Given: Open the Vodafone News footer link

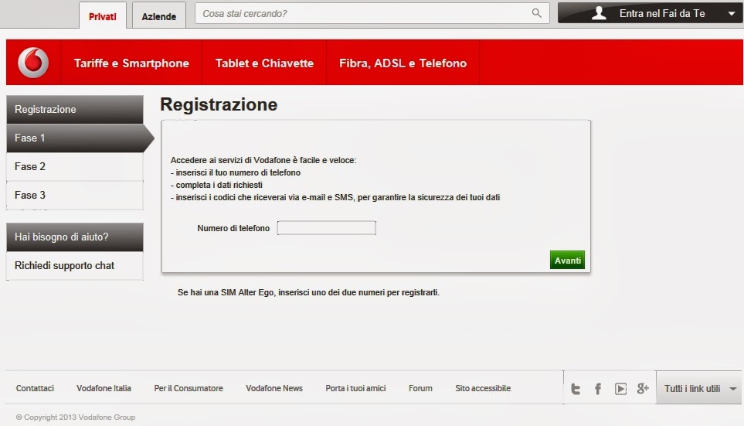Looking at the screenshot, I should (x=274, y=388).
